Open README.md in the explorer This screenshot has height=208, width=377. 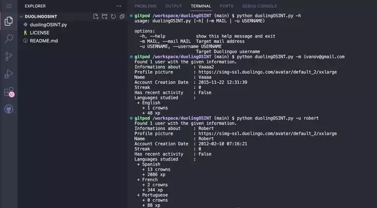(44, 41)
